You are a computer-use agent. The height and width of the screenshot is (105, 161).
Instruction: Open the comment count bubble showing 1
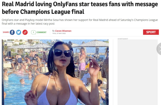[x=33, y=32]
